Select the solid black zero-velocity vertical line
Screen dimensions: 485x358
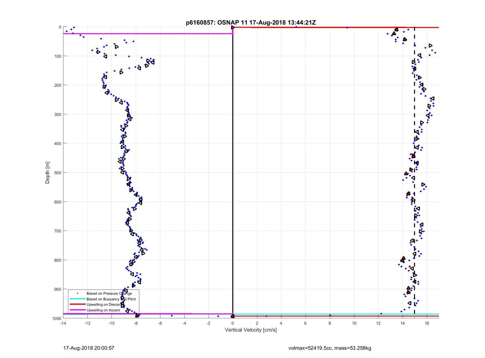point(233,172)
